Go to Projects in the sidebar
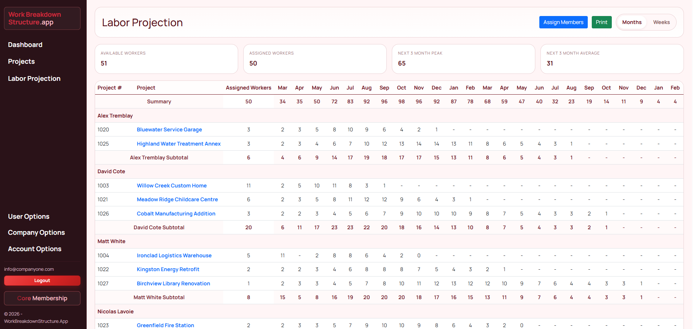Image resolution: width=693 pixels, height=329 pixels. 21,62
